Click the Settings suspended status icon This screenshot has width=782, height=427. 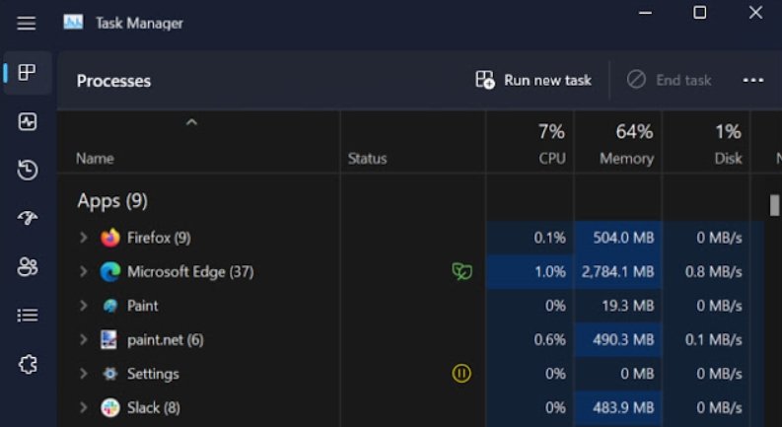coord(462,374)
